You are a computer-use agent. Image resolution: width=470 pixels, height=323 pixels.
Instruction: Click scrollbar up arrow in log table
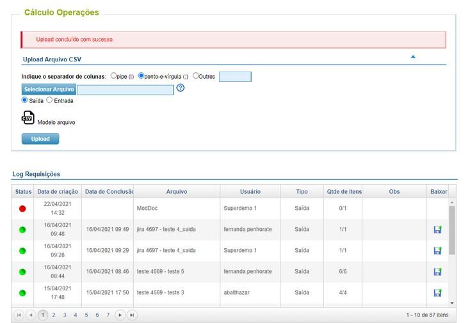pos(452,203)
